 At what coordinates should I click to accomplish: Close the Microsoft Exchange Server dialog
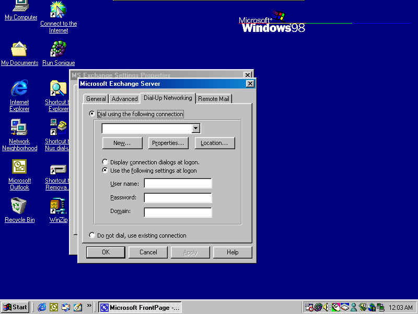click(250, 84)
